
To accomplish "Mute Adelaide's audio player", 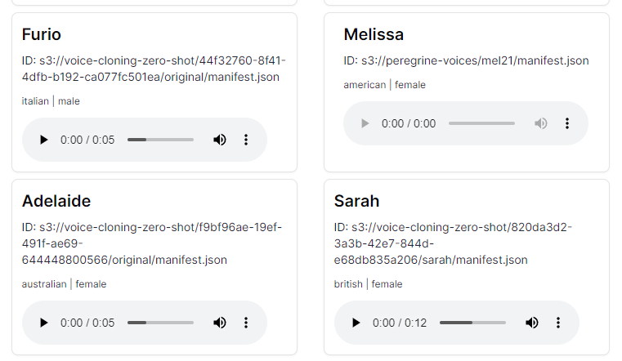I will click(x=219, y=323).
